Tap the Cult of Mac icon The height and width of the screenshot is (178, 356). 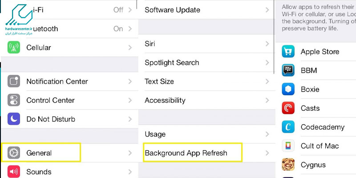point(288,146)
